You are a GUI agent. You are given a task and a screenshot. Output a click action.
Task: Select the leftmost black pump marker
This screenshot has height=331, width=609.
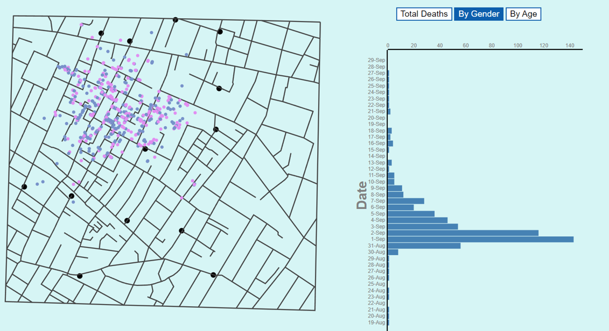[24, 186]
